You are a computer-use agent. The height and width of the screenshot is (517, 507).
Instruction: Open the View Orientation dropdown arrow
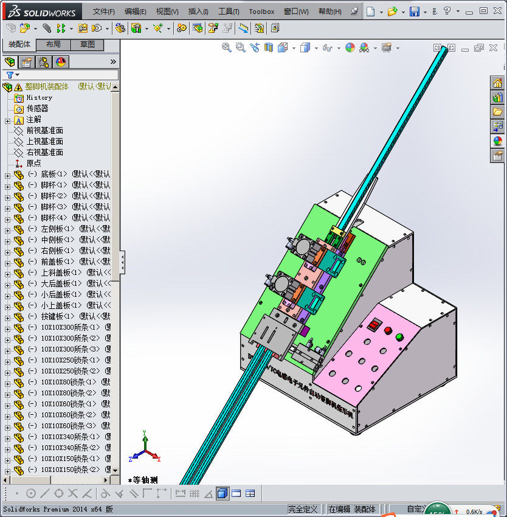294,48
